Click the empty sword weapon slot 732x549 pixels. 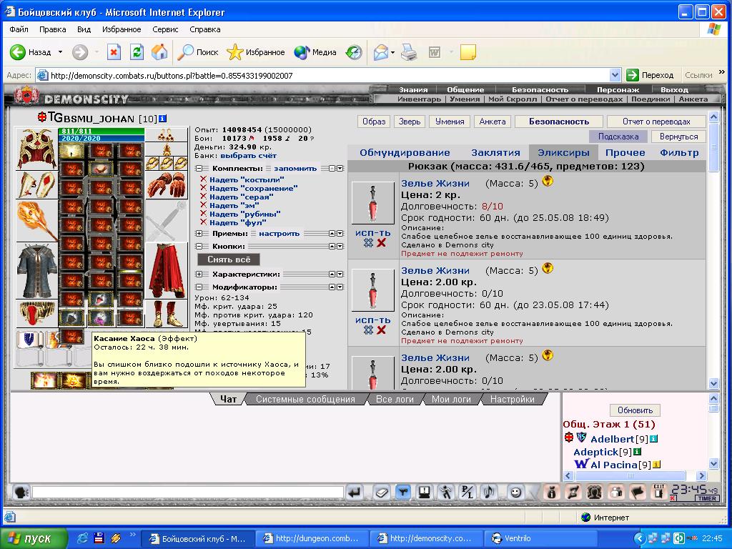(x=167, y=221)
